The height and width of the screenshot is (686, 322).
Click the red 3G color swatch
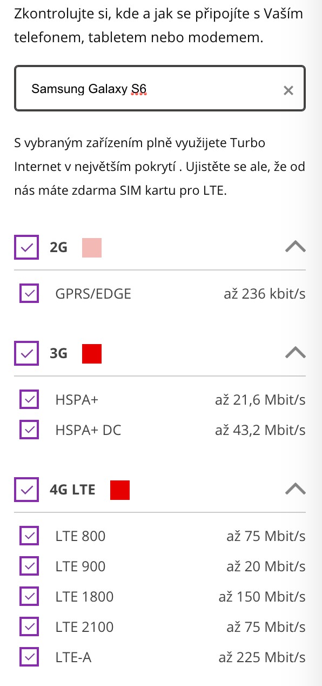pyautogui.click(x=92, y=354)
